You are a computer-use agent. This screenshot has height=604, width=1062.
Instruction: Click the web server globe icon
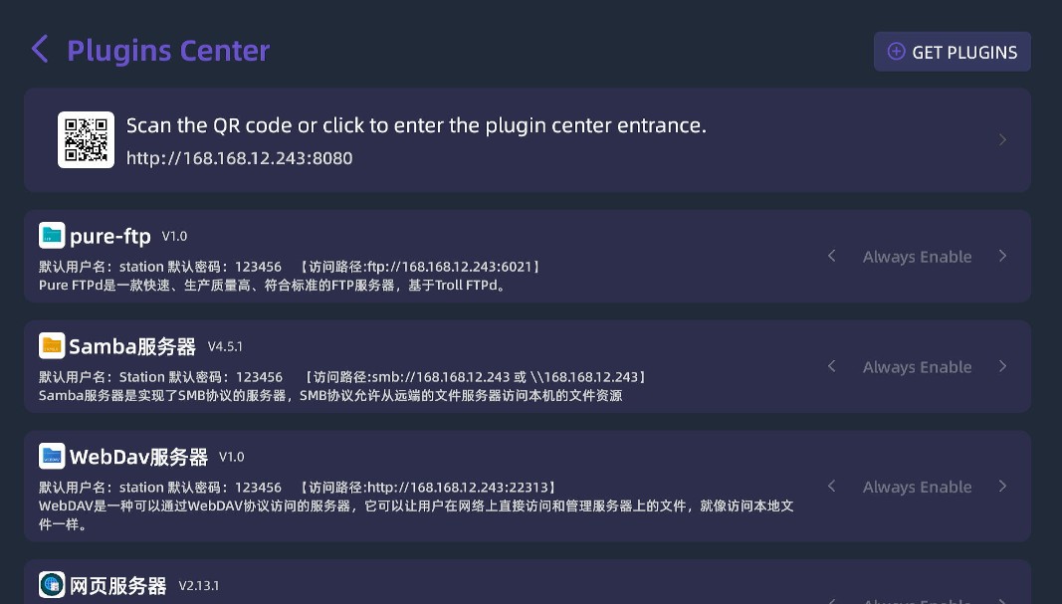click(52, 585)
